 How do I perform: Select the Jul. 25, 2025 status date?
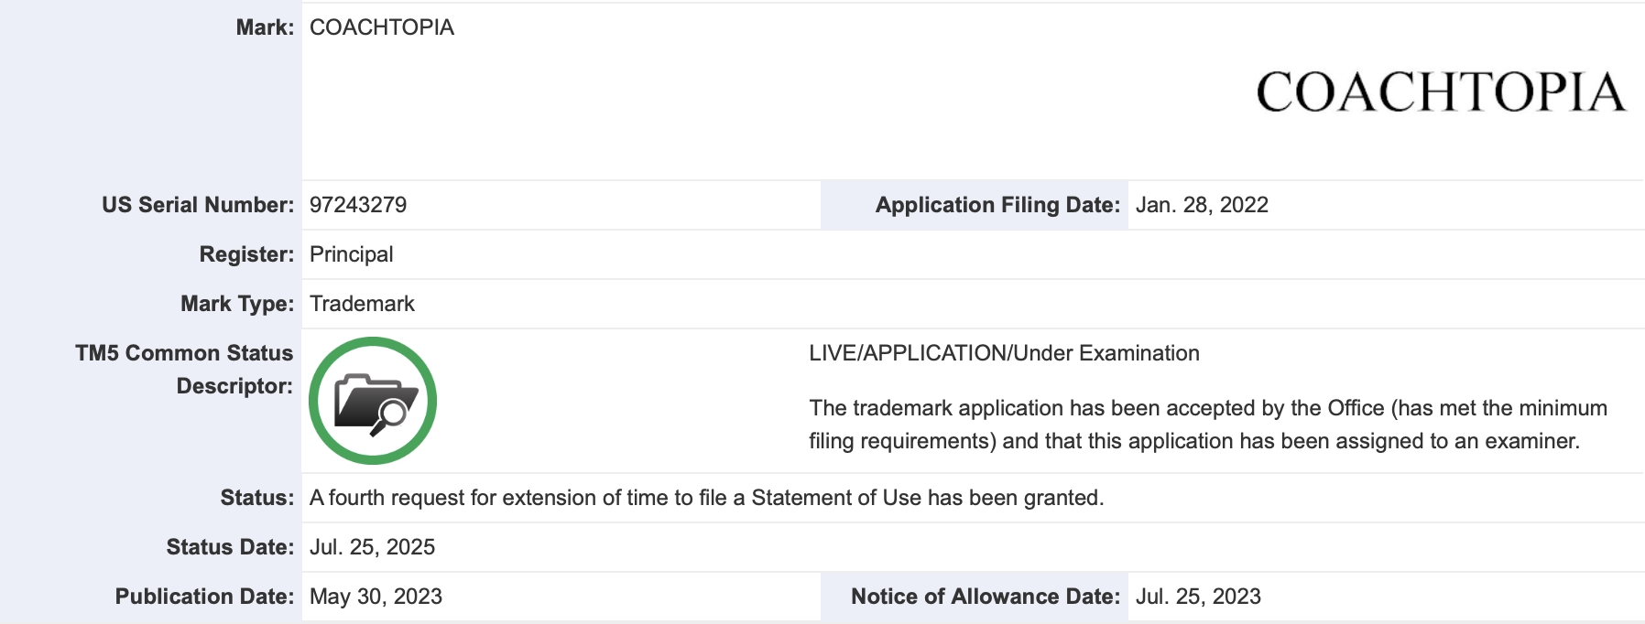pos(372,547)
